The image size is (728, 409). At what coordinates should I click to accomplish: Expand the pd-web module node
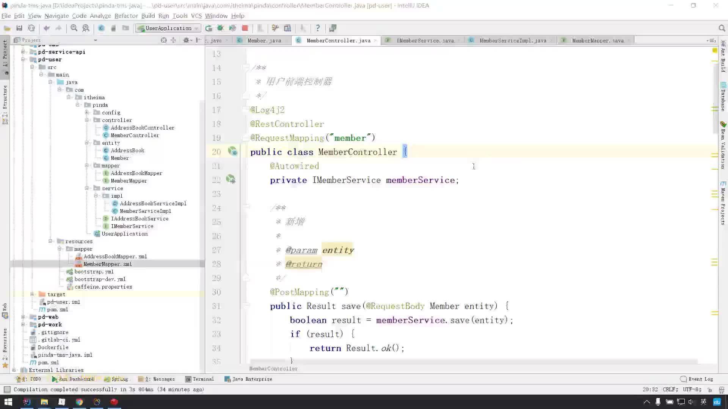click(x=23, y=317)
